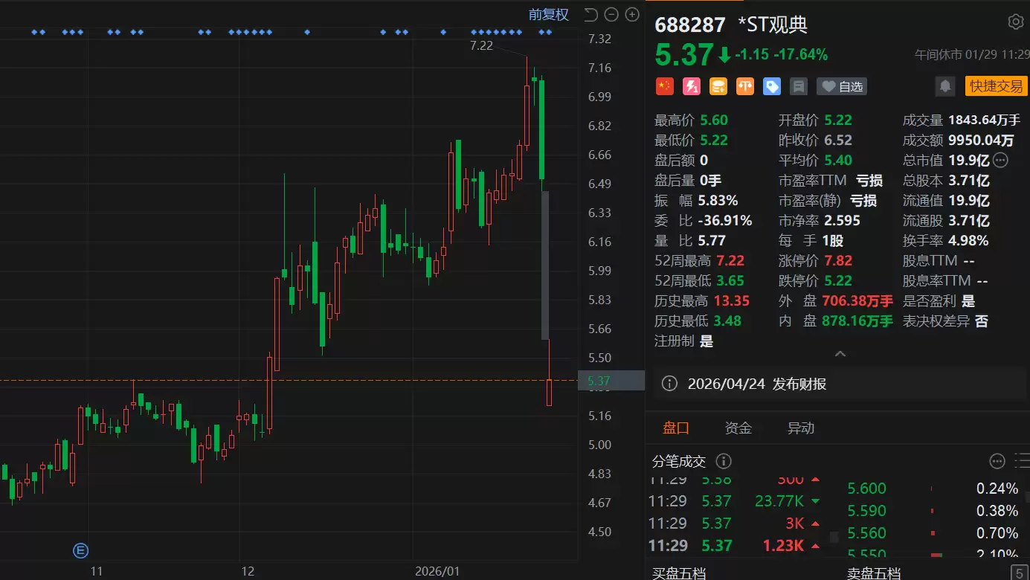This screenshot has height=580, width=1030.
Task: Click the orange balance scale icon
Action: [x=745, y=86]
